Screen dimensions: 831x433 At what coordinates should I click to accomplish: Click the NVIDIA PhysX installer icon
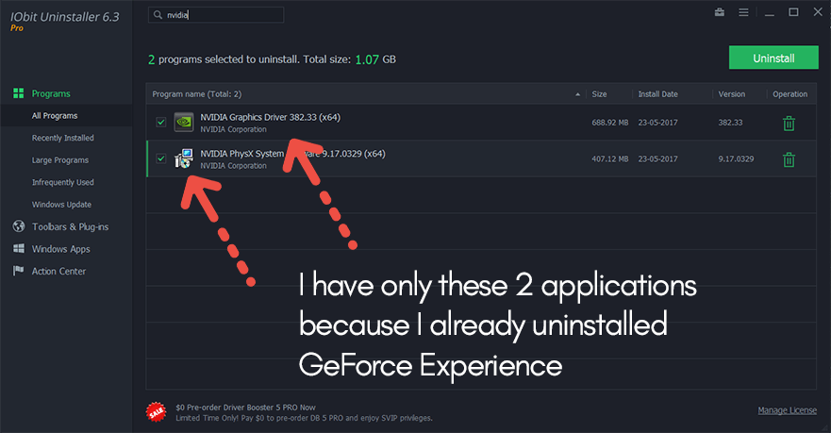(x=184, y=158)
